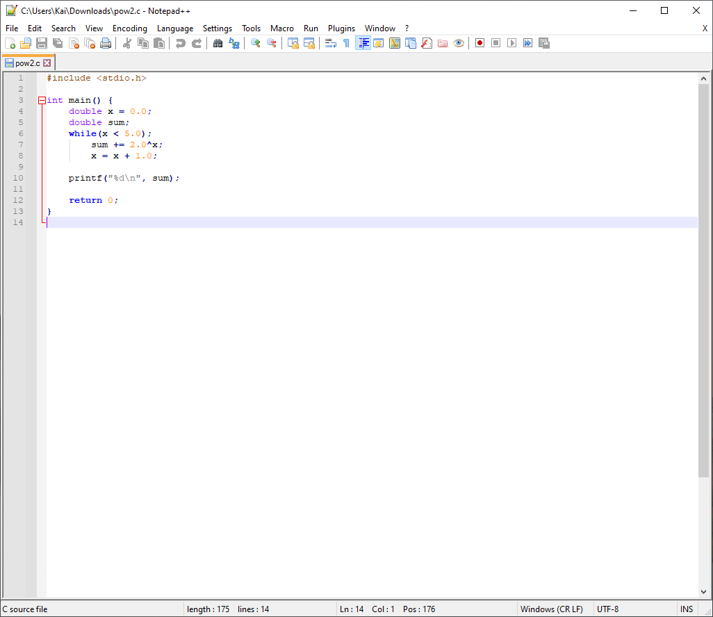
Task: Open the Encoding menu
Action: pyautogui.click(x=129, y=28)
